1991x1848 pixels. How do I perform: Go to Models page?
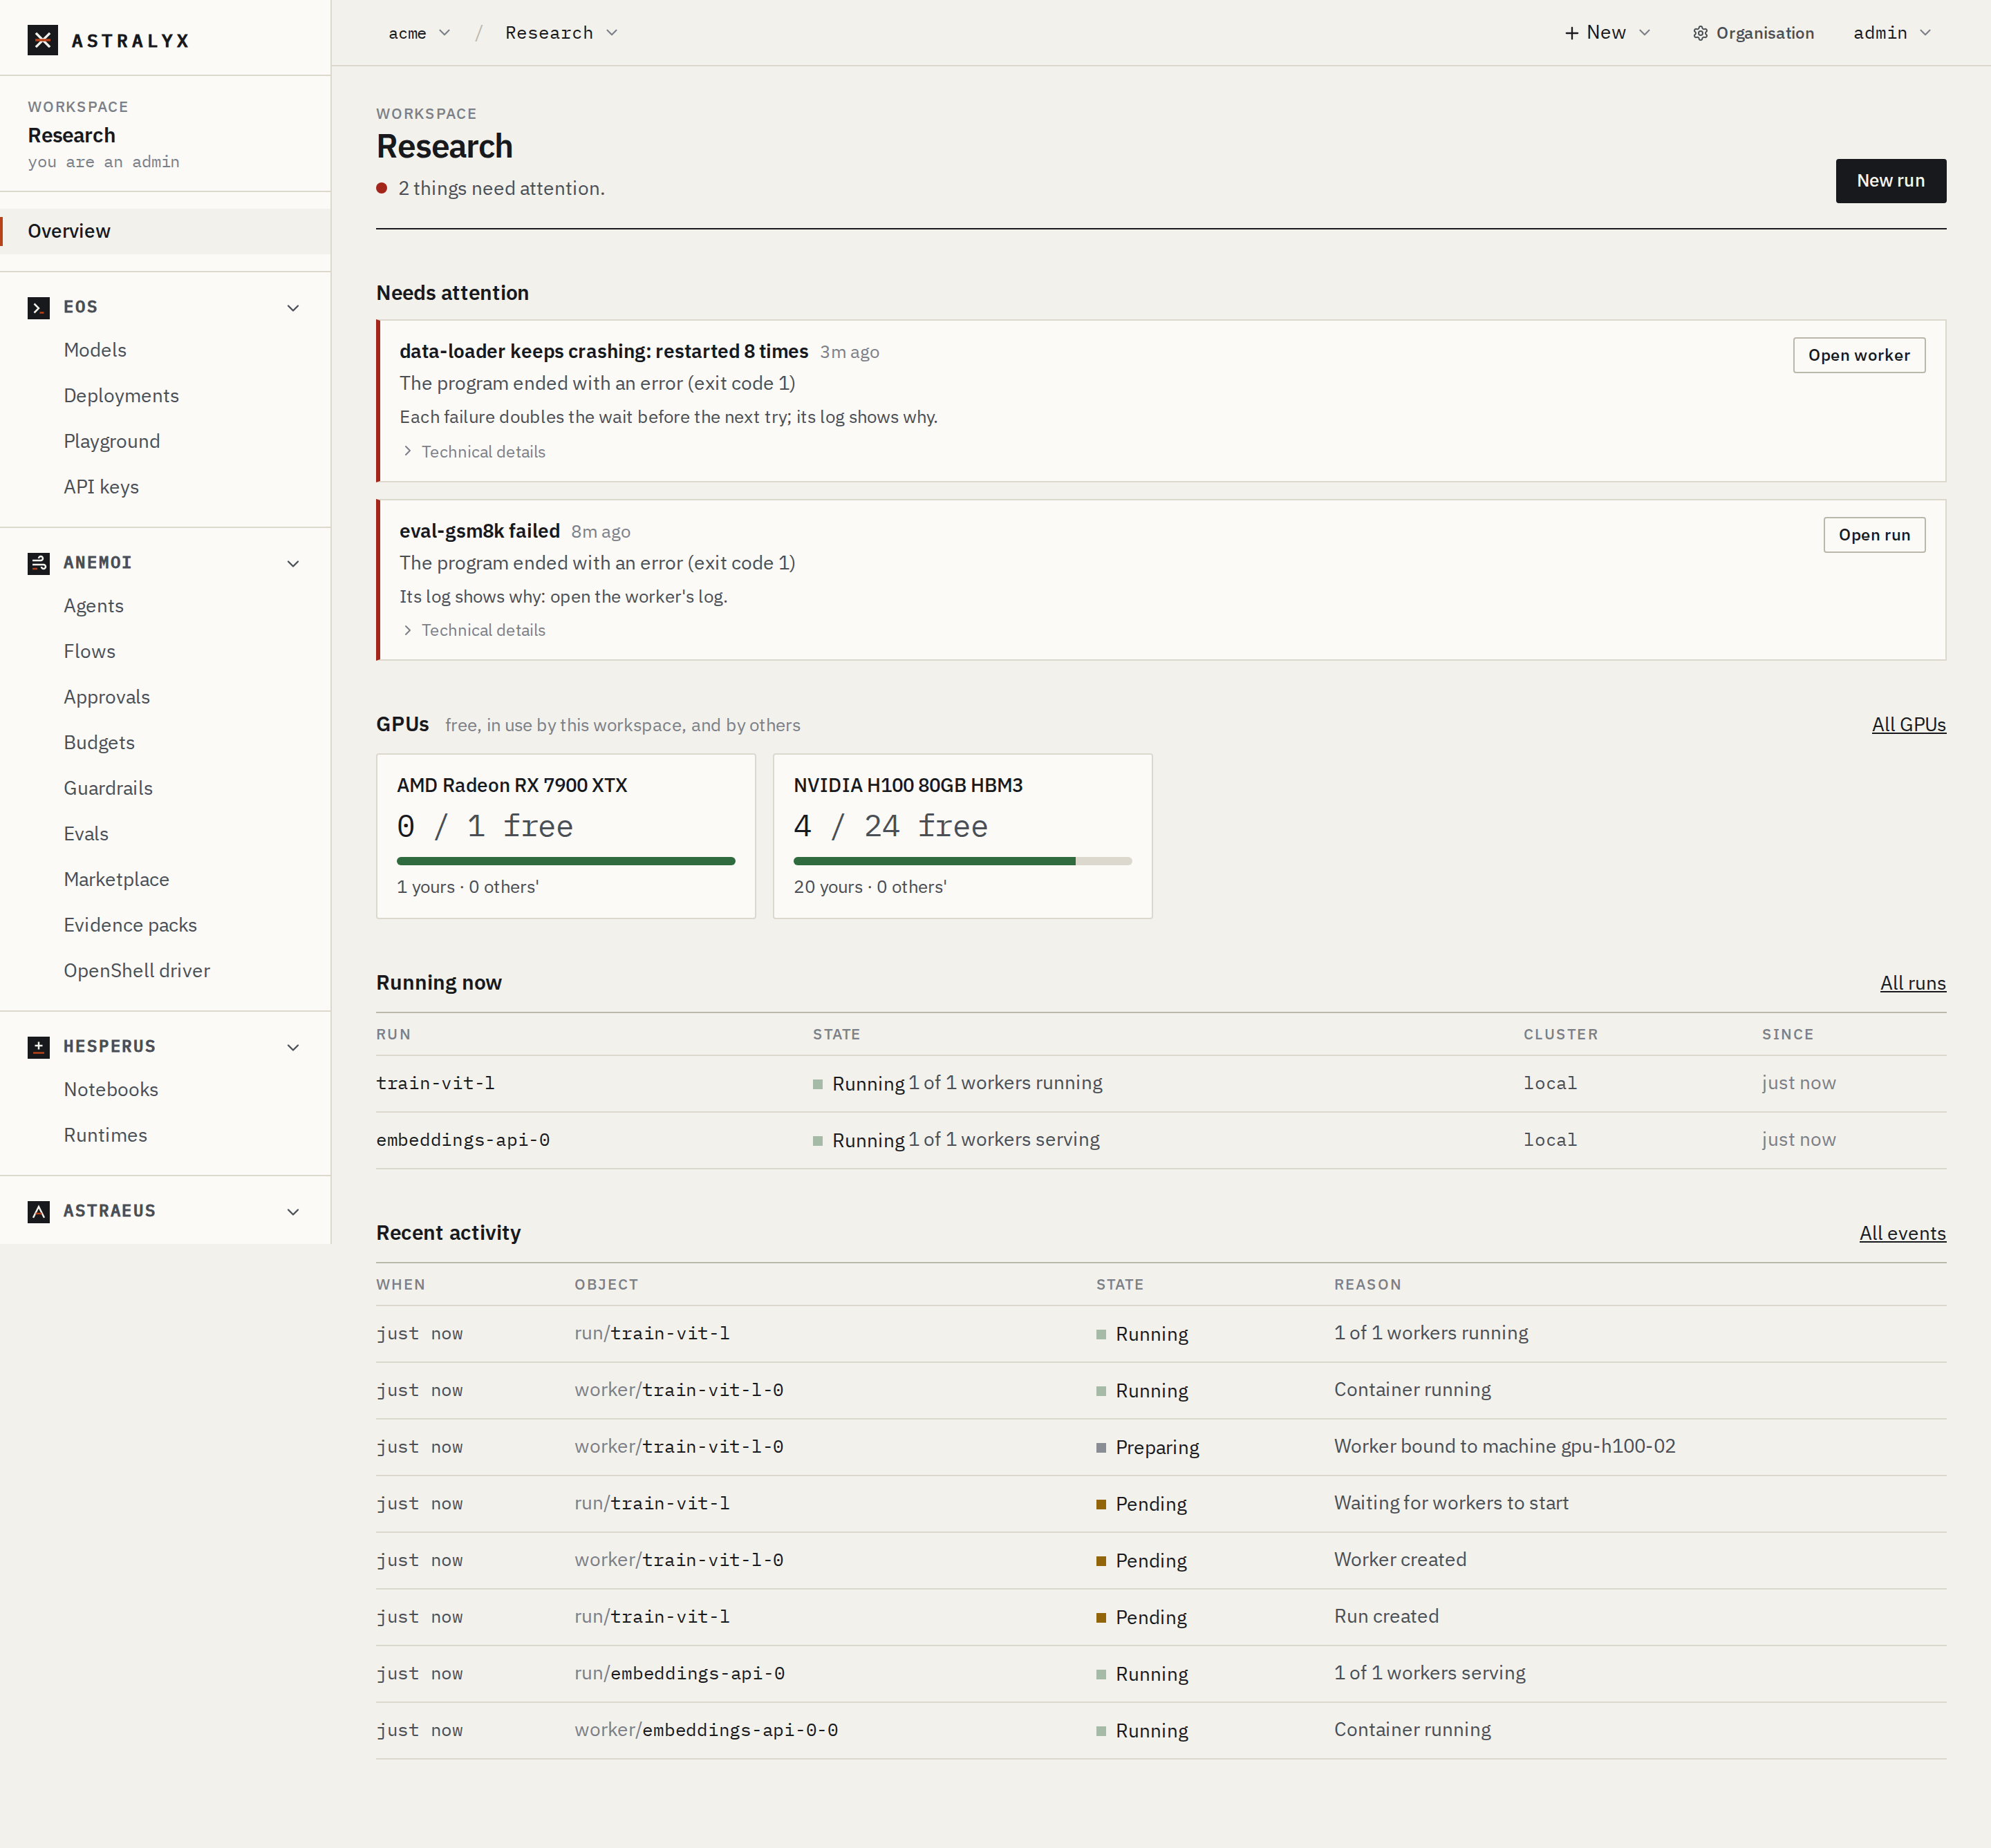point(95,350)
